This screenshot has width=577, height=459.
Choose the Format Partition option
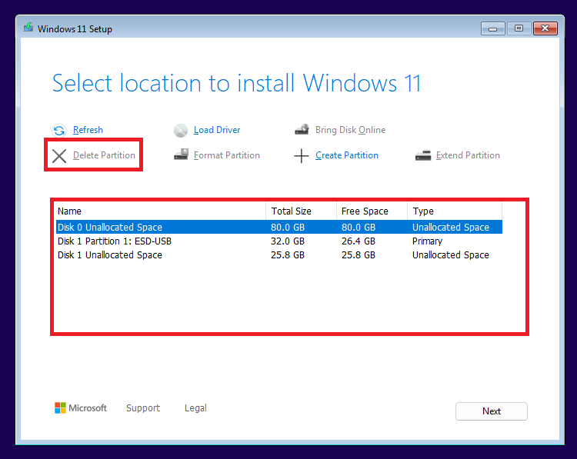coord(227,155)
